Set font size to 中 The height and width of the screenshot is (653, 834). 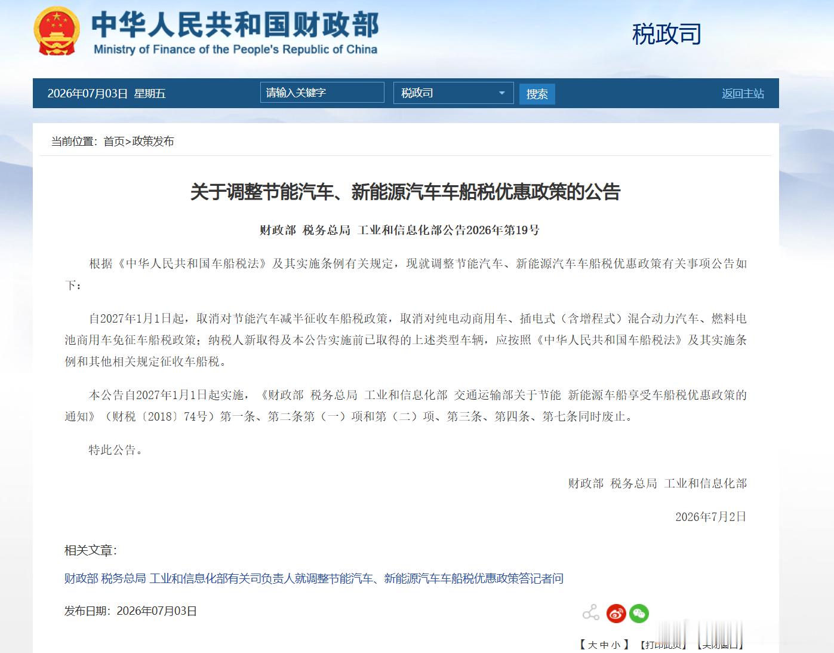(604, 645)
